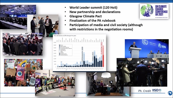Select the 'Glasgow Climate Pact' bullet

coord(85,16)
